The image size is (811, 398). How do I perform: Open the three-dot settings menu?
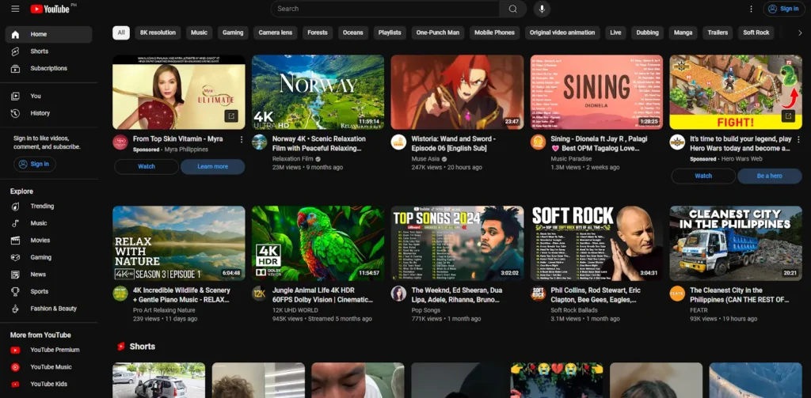point(751,9)
